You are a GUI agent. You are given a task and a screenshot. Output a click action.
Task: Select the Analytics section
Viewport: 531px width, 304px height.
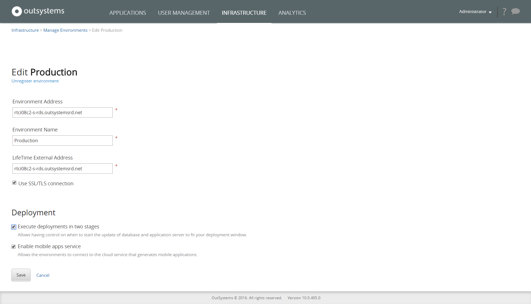point(292,13)
